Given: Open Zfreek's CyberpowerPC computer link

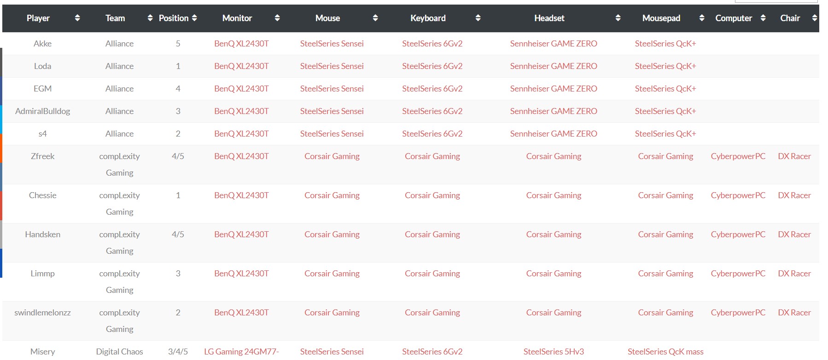Looking at the screenshot, I should [738, 156].
